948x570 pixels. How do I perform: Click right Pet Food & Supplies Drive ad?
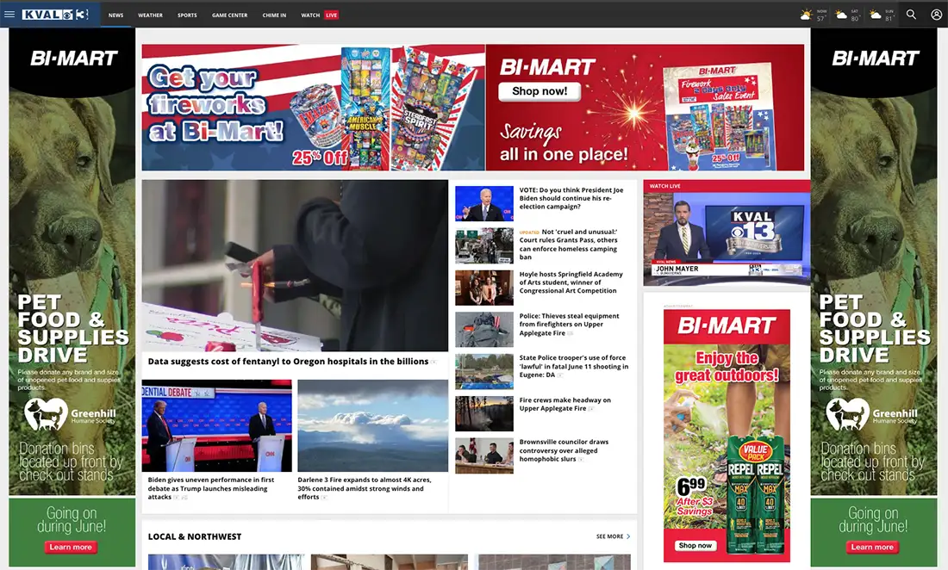pos(874,297)
